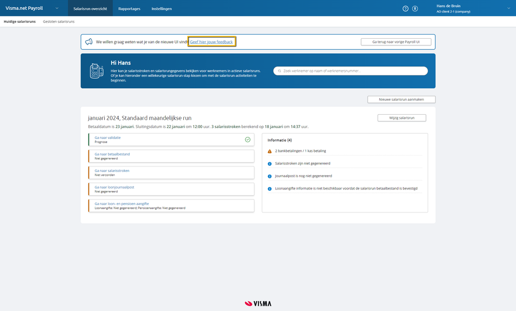Image resolution: width=516 pixels, height=311 pixels.
Task: Open Ga naar salarisstroken step
Action: [x=171, y=173]
